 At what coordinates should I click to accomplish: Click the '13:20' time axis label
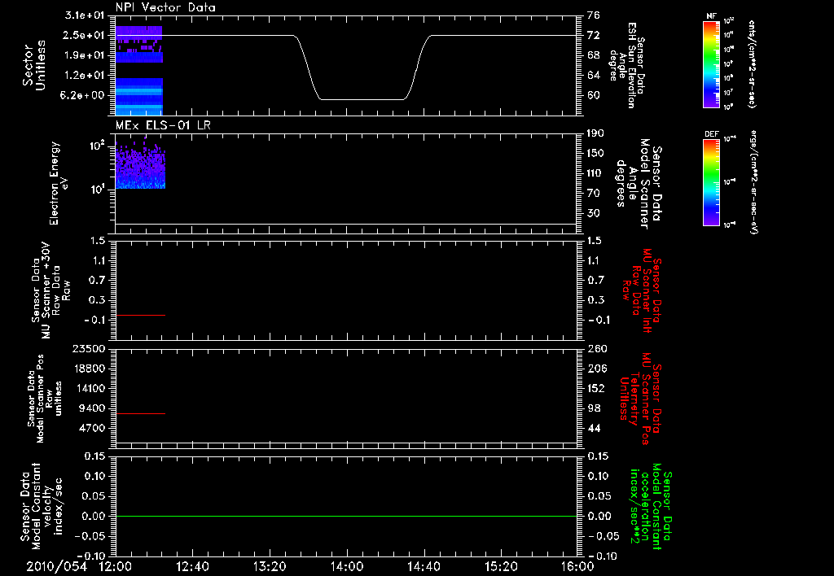270,566
